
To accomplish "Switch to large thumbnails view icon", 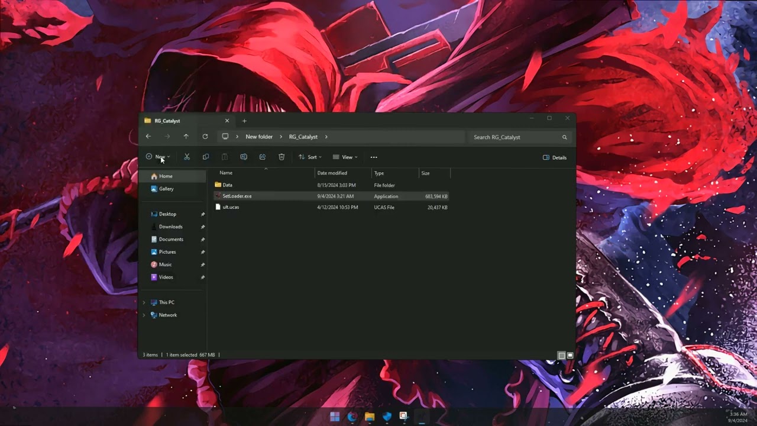I will 570,356.
